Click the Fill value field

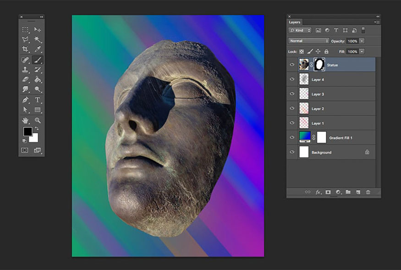353,52
